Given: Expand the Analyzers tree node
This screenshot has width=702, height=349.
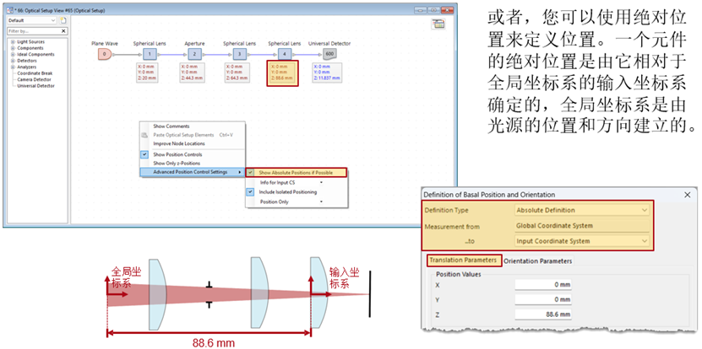Looking at the screenshot, I should 13,67.
